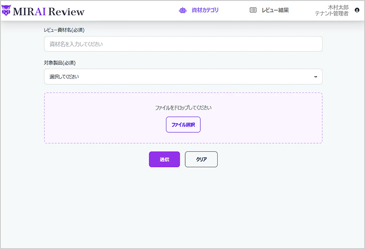Image resolution: width=365 pixels, height=249 pixels.
Task: Click the MIRAI Review owl logo icon
Action: coord(6,10)
